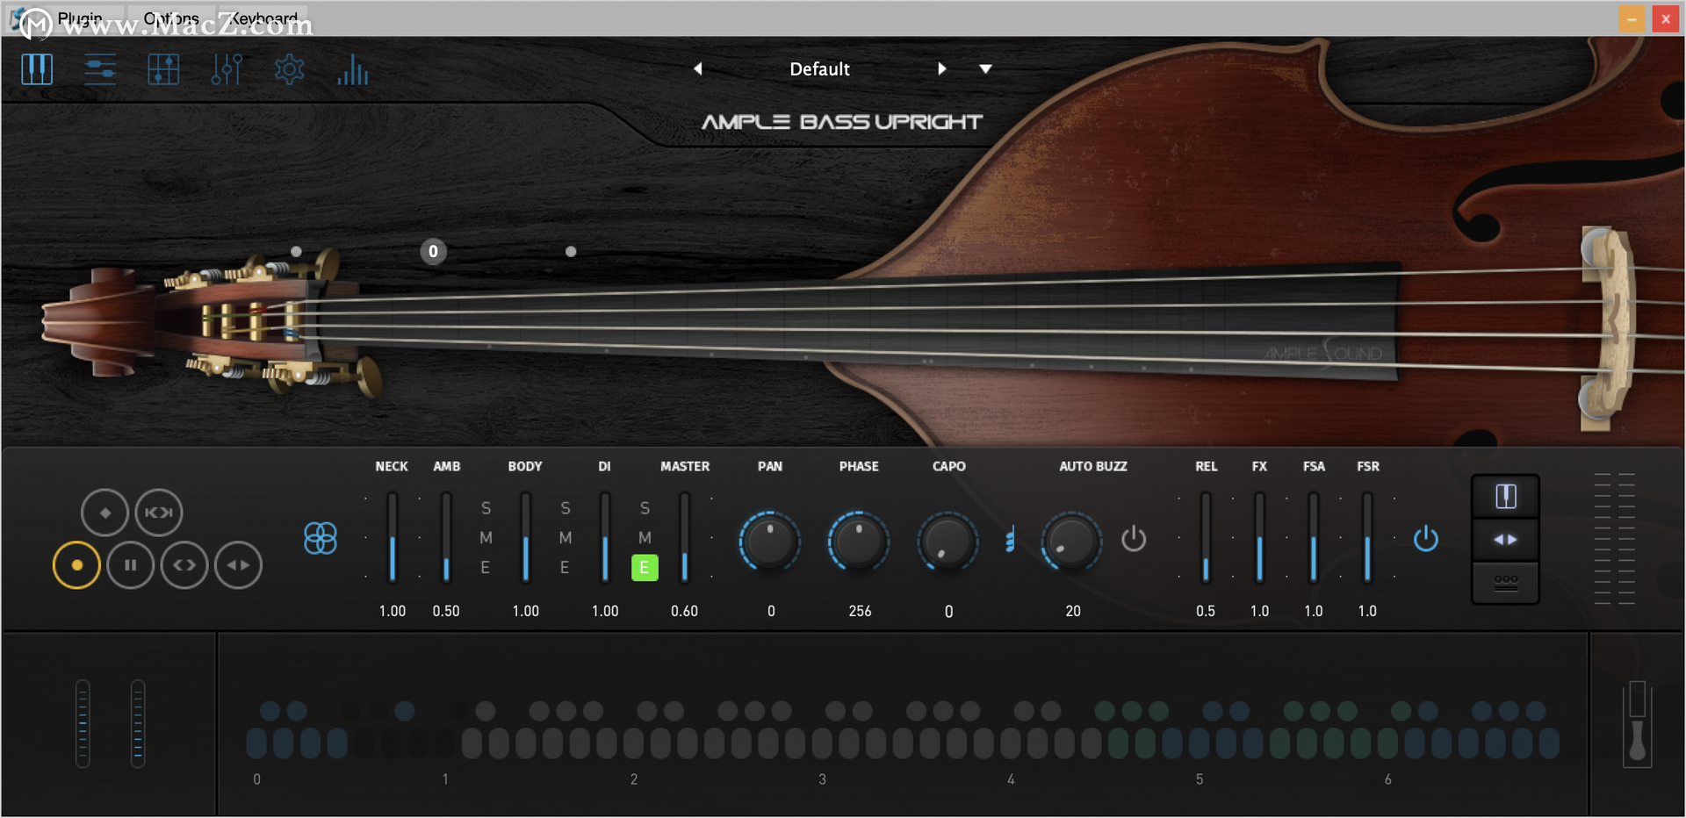Click the Default preset name
Viewport: 1686px width, 818px height.
[x=819, y=69]
